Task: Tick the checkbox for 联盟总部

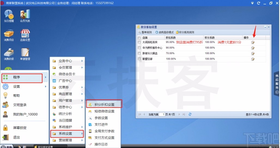Action: click(x=139, y=59)
